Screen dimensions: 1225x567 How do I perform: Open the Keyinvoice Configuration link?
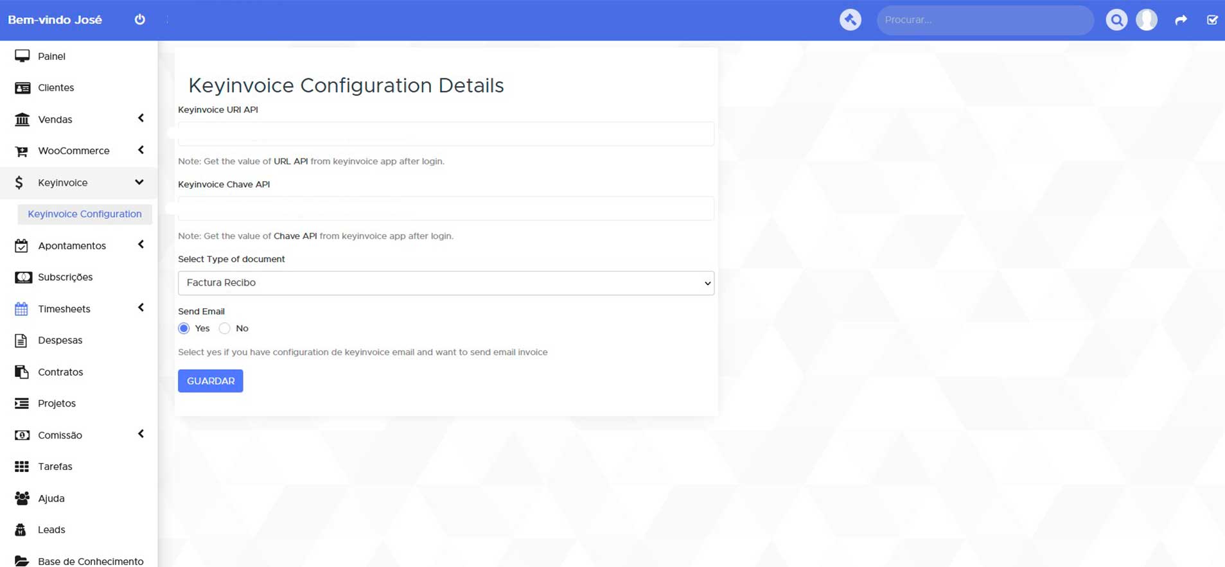pyautogui.click(x=85, y=214)
